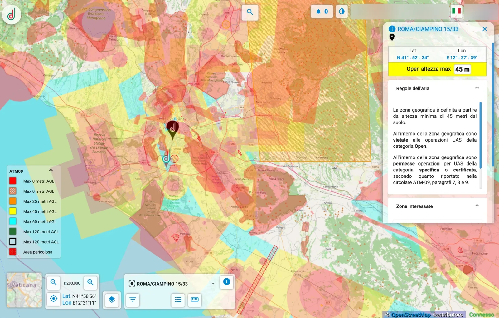Click the d-flight logo icon
Viewport: 499px width, 318px height.
pos(12,14)
